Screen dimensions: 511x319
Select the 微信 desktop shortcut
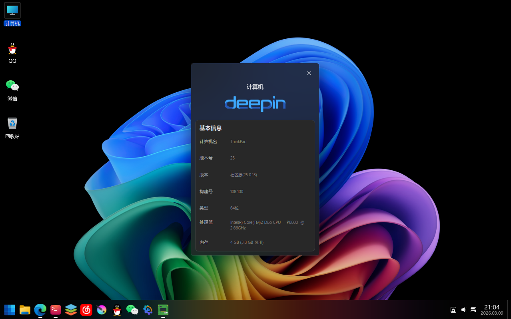tap(12, 90)
